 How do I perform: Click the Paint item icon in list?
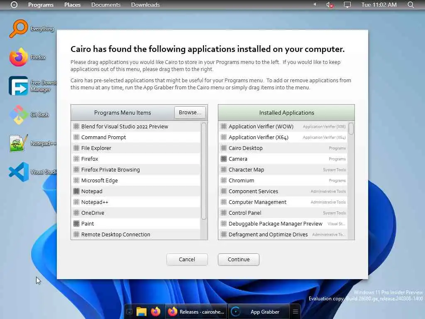point(76,223)
